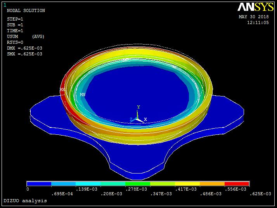Click the legend minimum value 0
Viewport: 277px width, 208px height.
click(x=28, y=189)
